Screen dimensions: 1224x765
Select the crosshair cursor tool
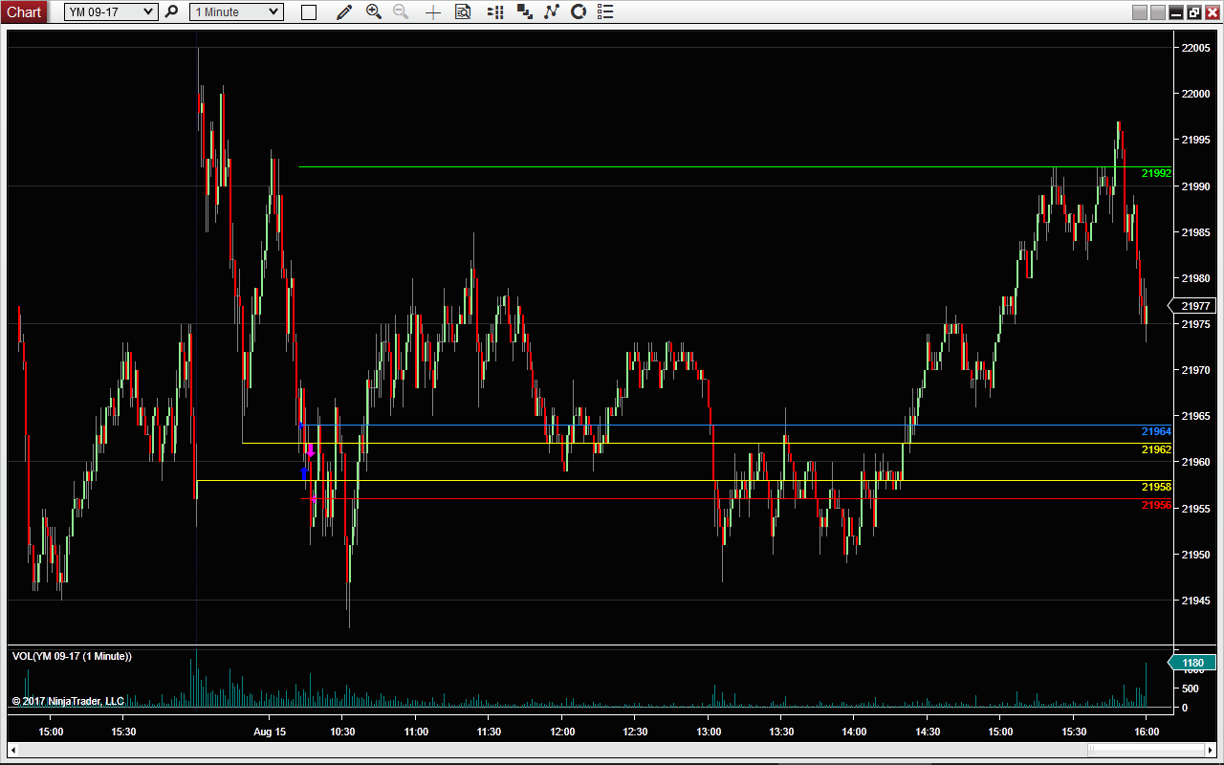coord(433,12)
